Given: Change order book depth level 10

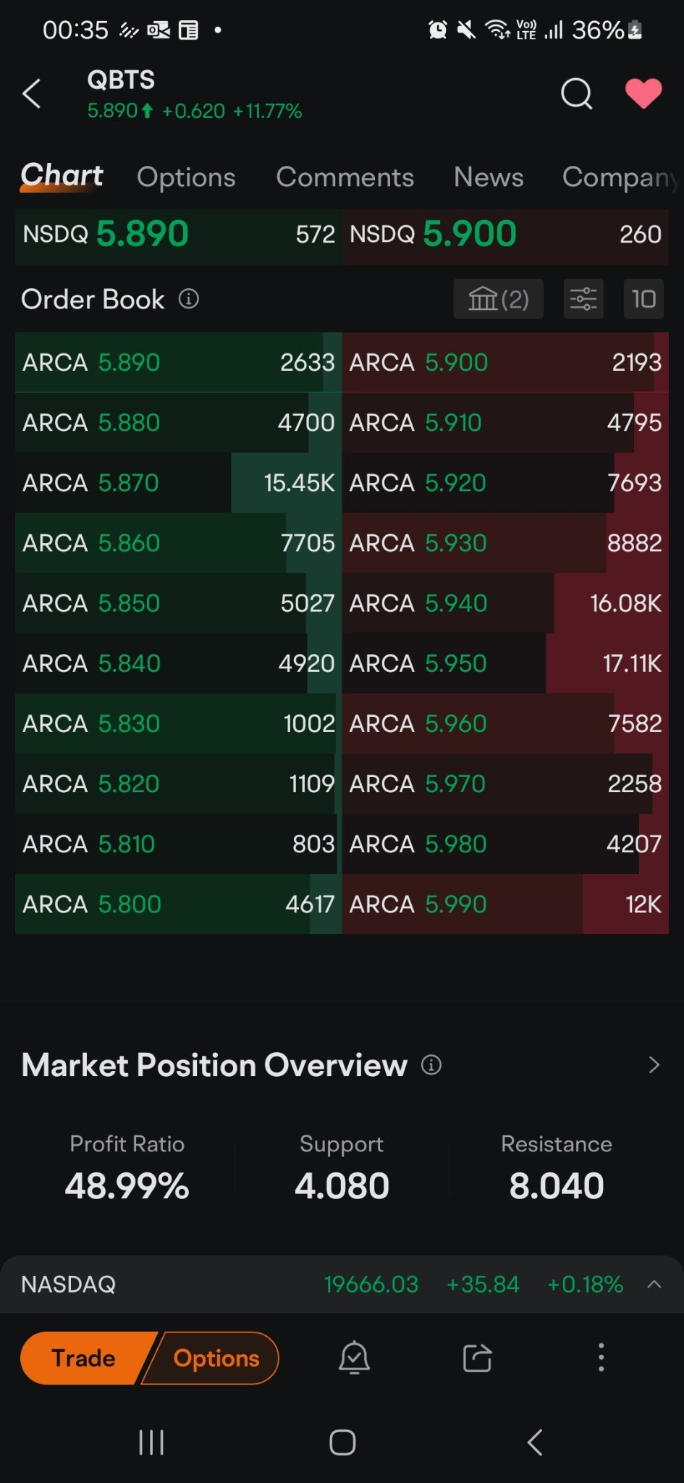Looking at the screenshot, I should [643, 299].
